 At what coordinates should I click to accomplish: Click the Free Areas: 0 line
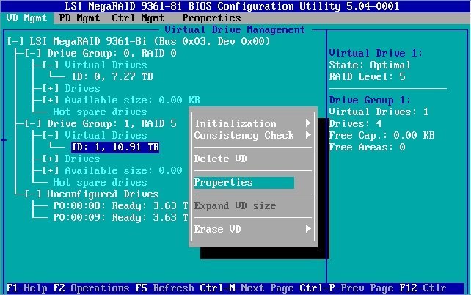click(367, 147)
